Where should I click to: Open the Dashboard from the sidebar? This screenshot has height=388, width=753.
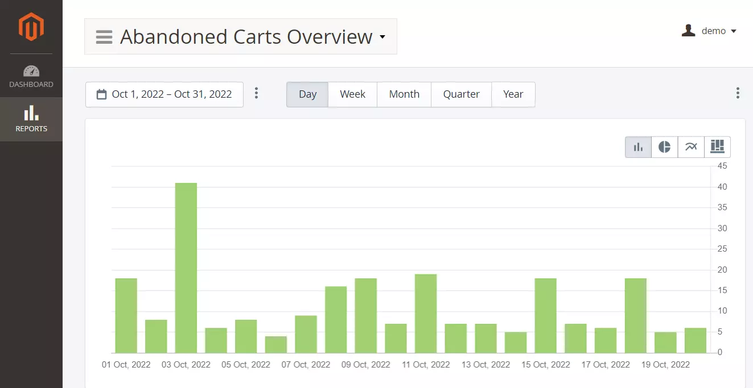tap(31, 77)
